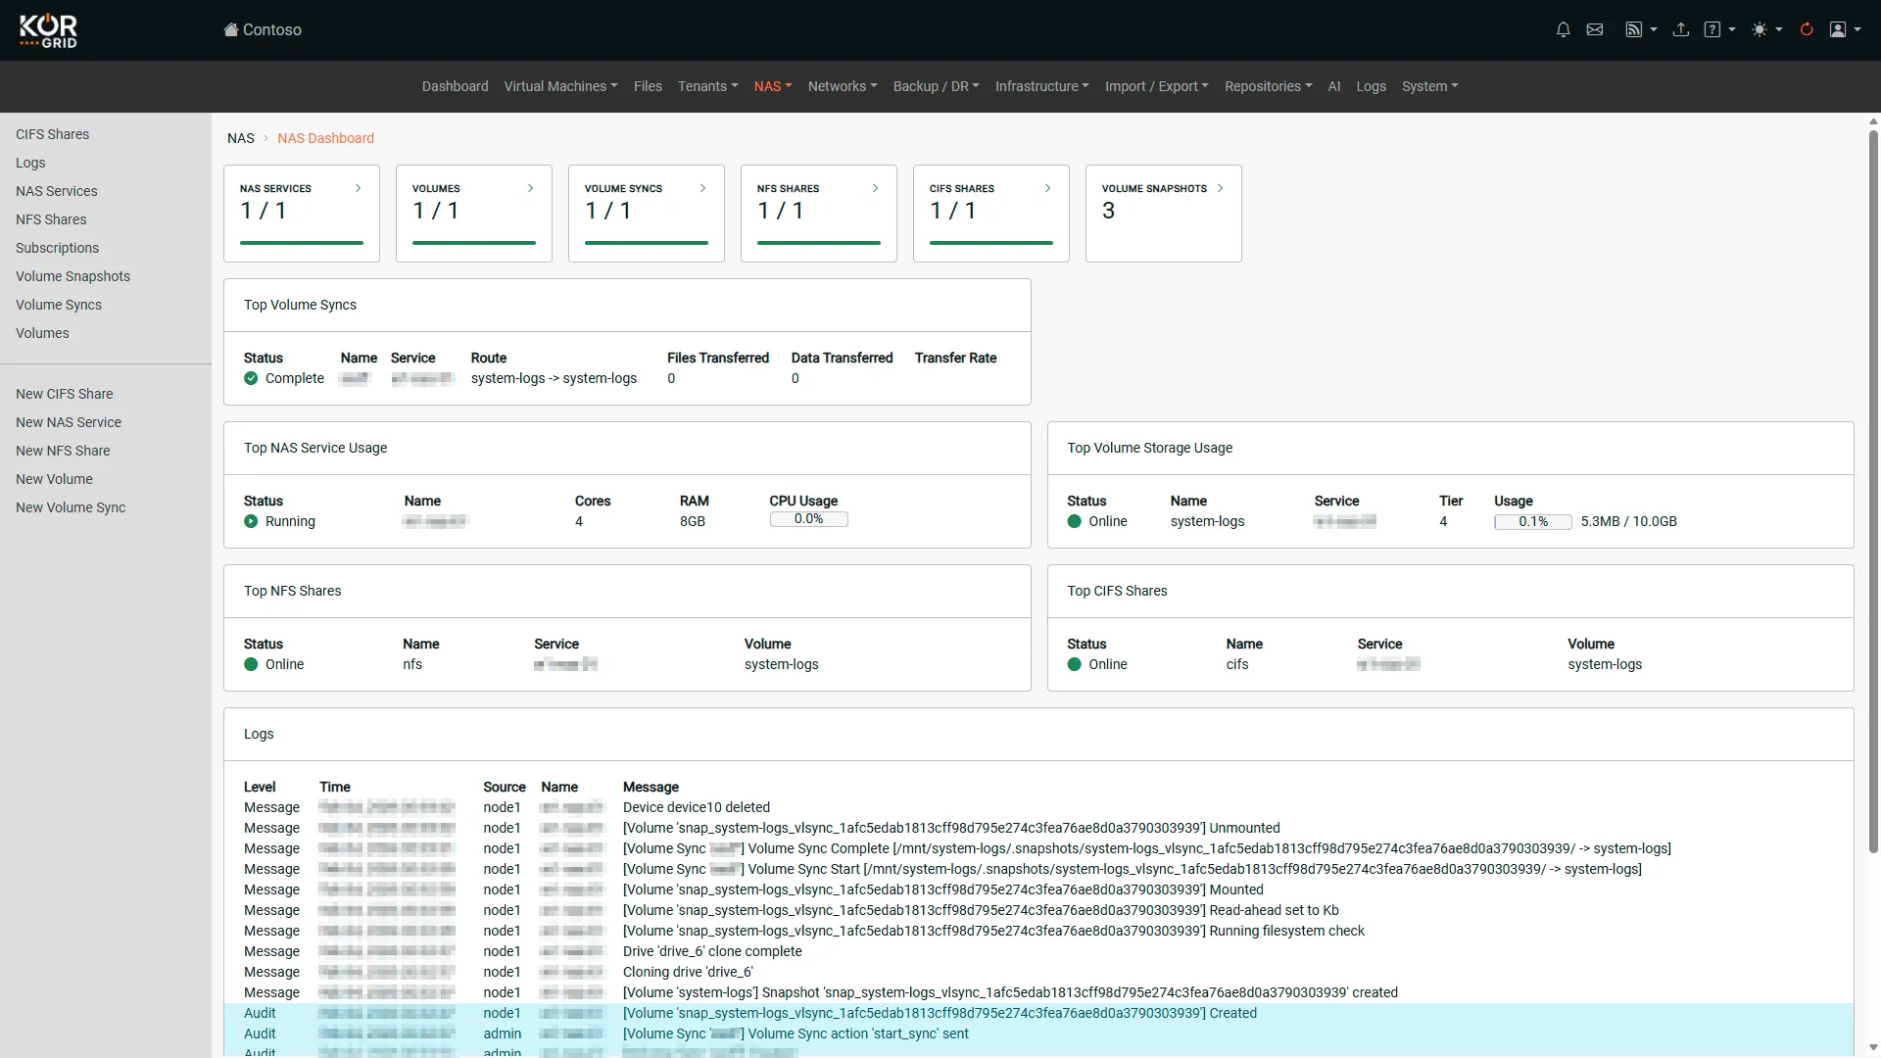Open Volumes in sidebar
Viewport: 1881px width, 1058px height.
[x=42, y=333]
